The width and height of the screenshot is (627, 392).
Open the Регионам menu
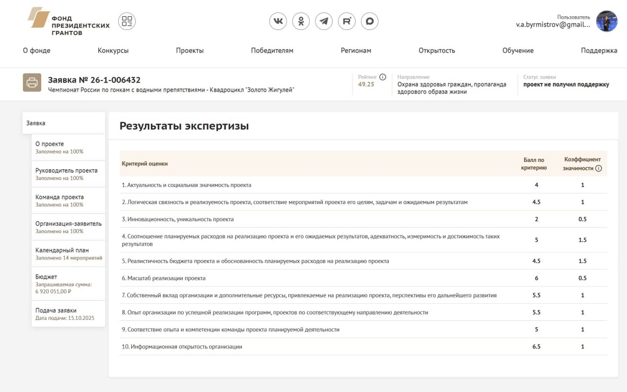tap(356, 51)
